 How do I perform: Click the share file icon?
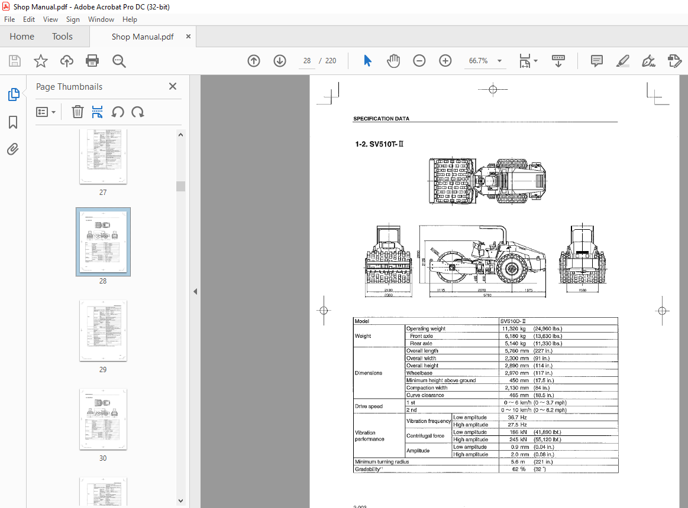coord(674,61)
